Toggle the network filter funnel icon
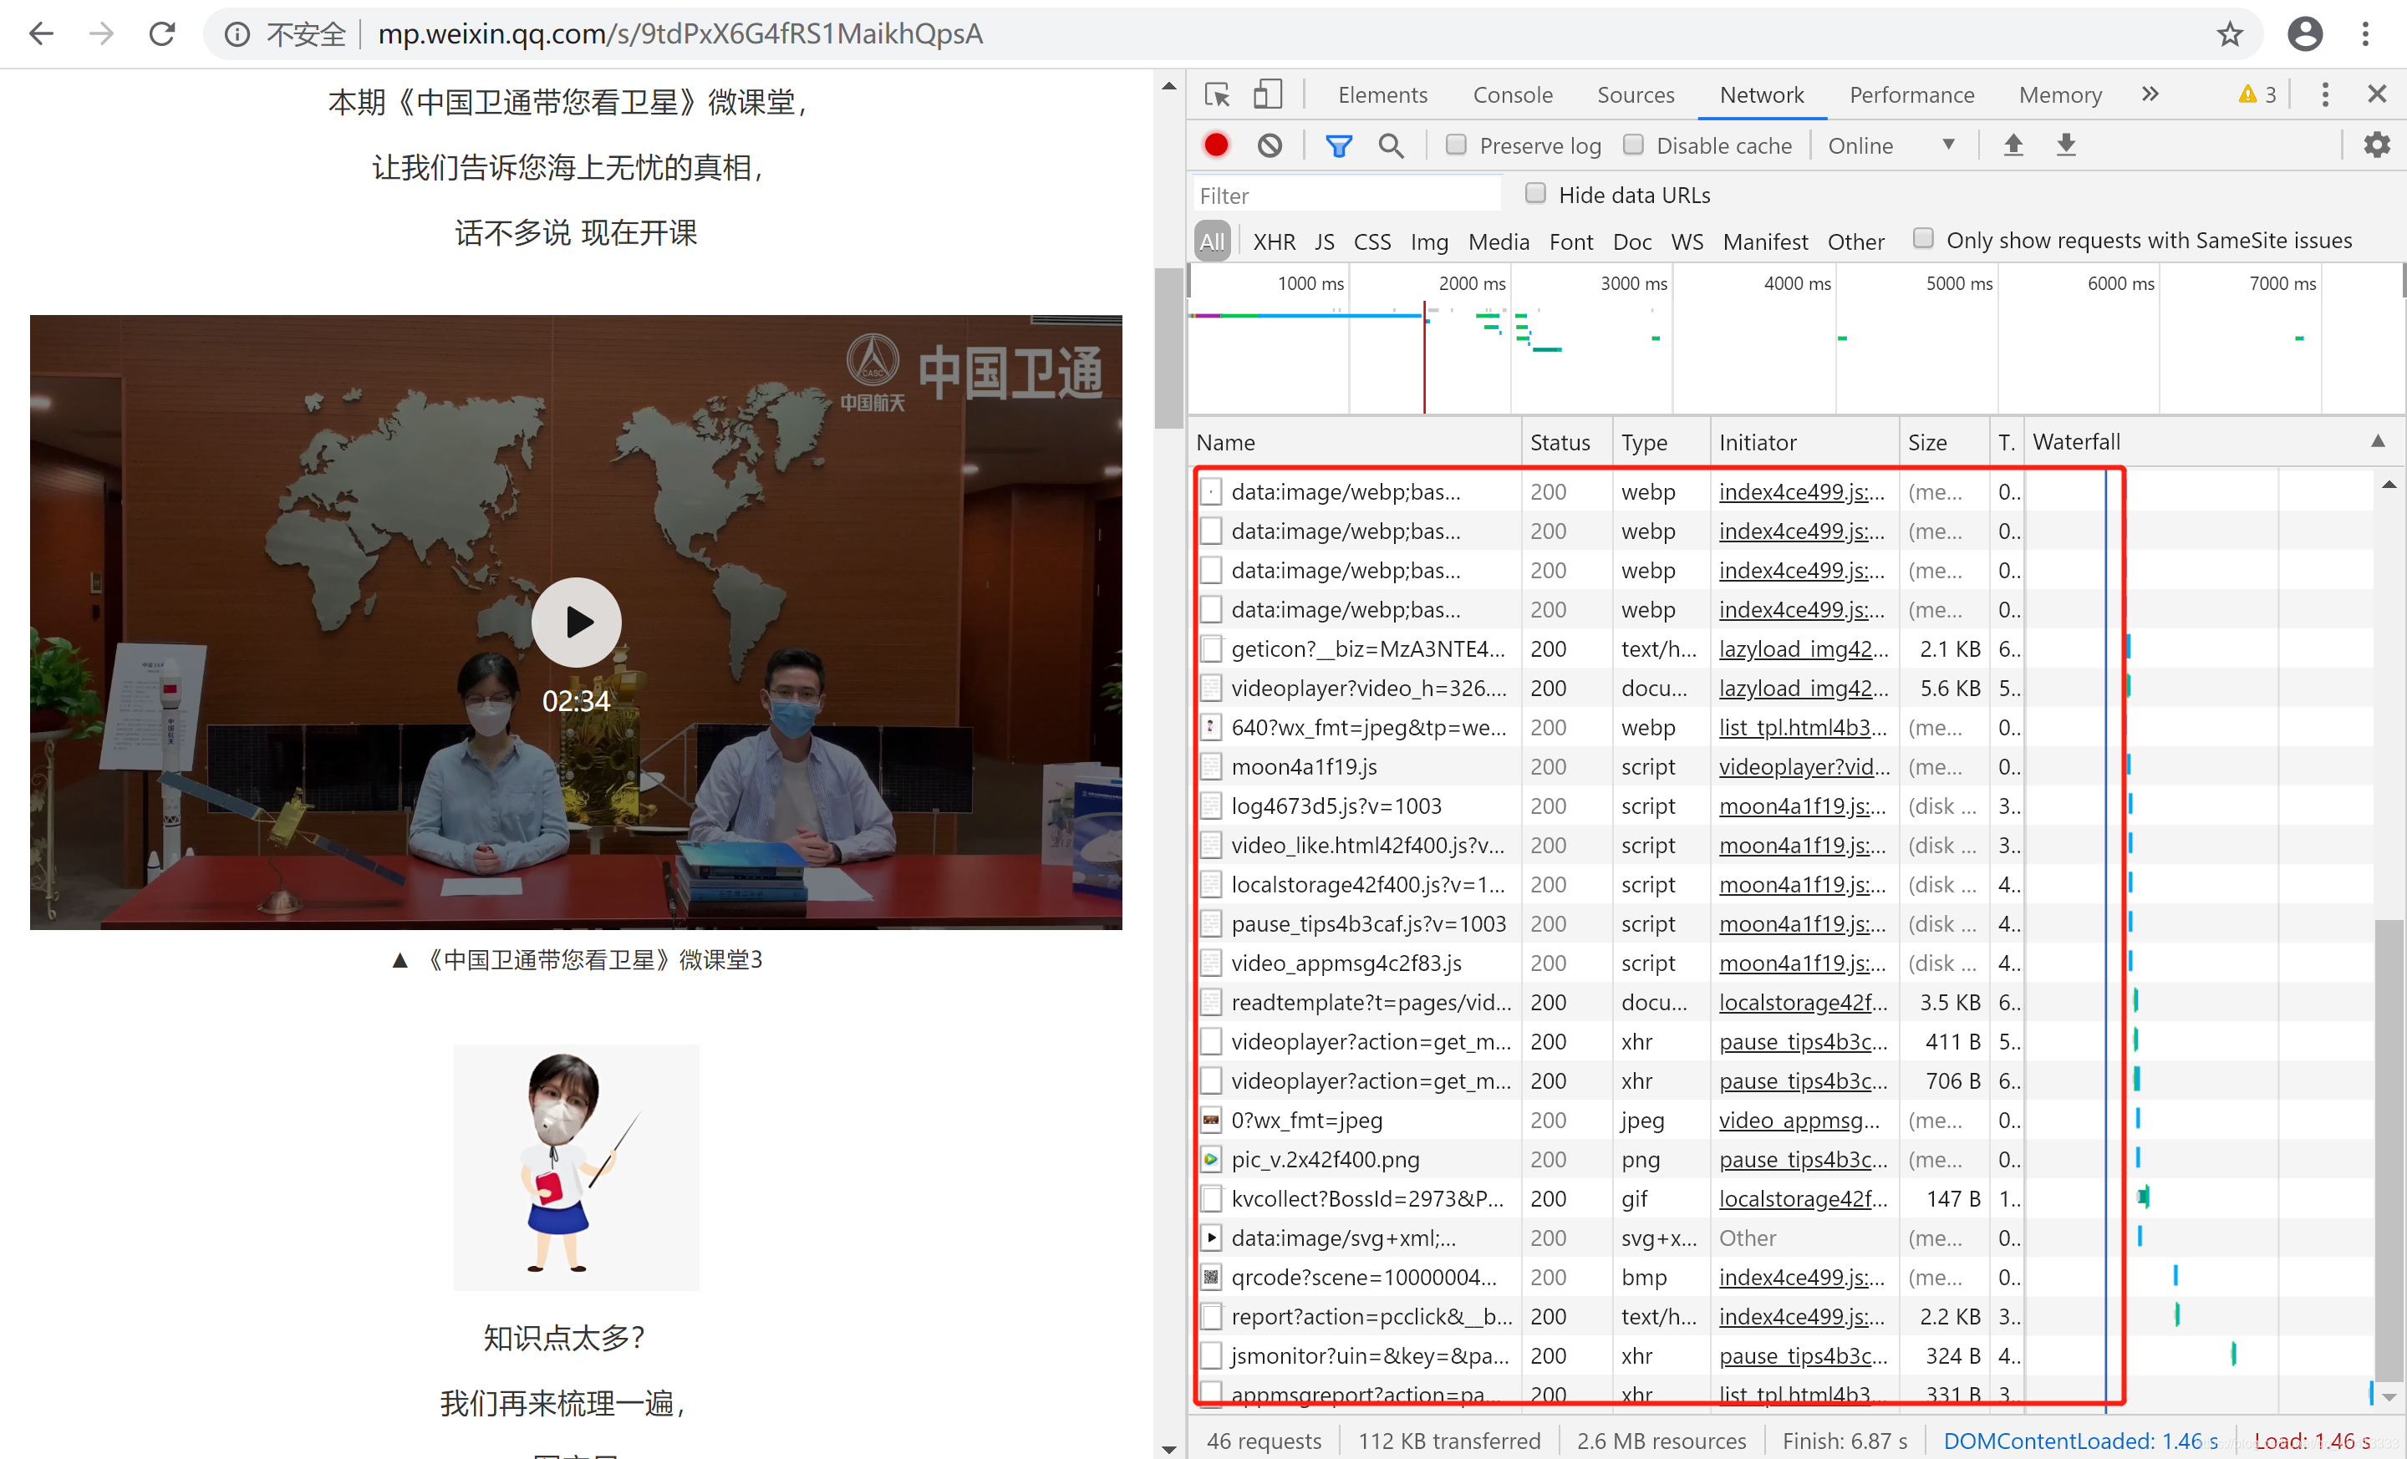The width and height of the screenshot is (2407, 1459). pos(1338,145)
